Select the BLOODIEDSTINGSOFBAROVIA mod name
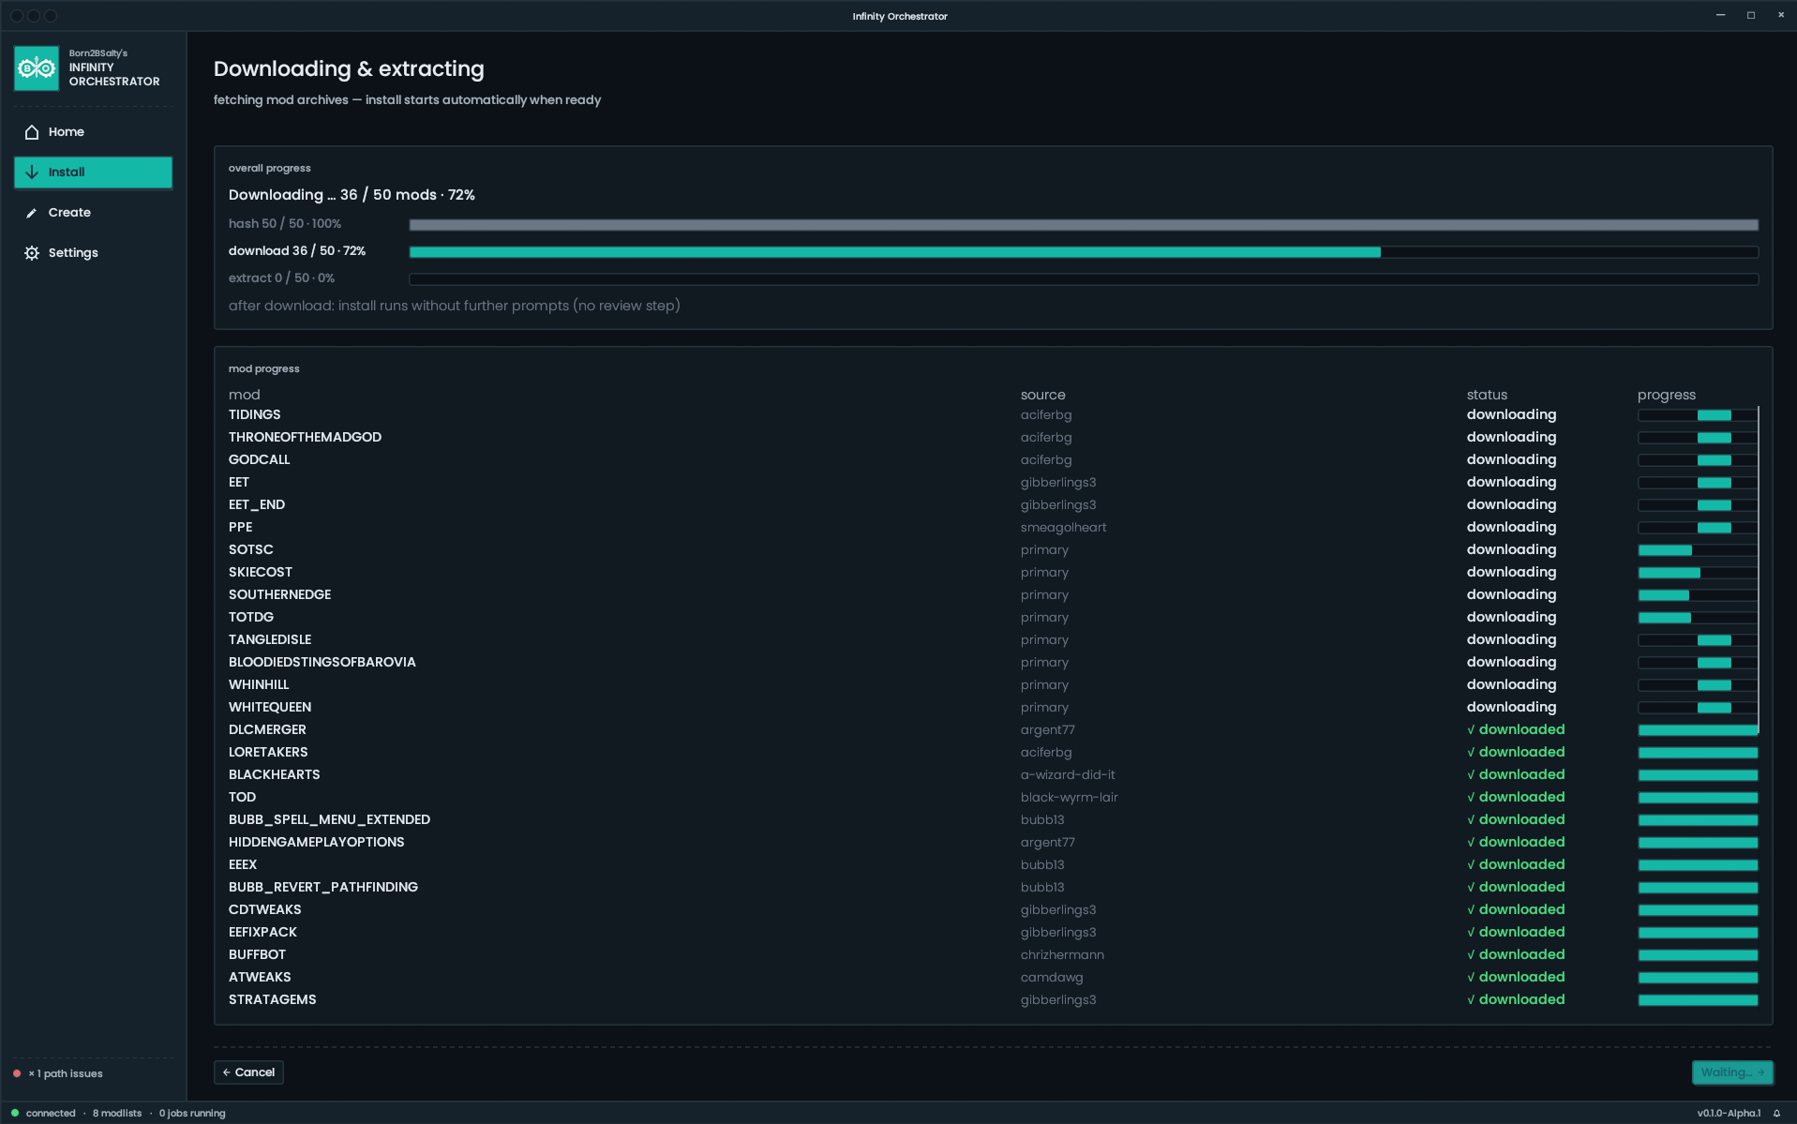Screen dimensions: 1797x1124 click(x=322, y=662)
